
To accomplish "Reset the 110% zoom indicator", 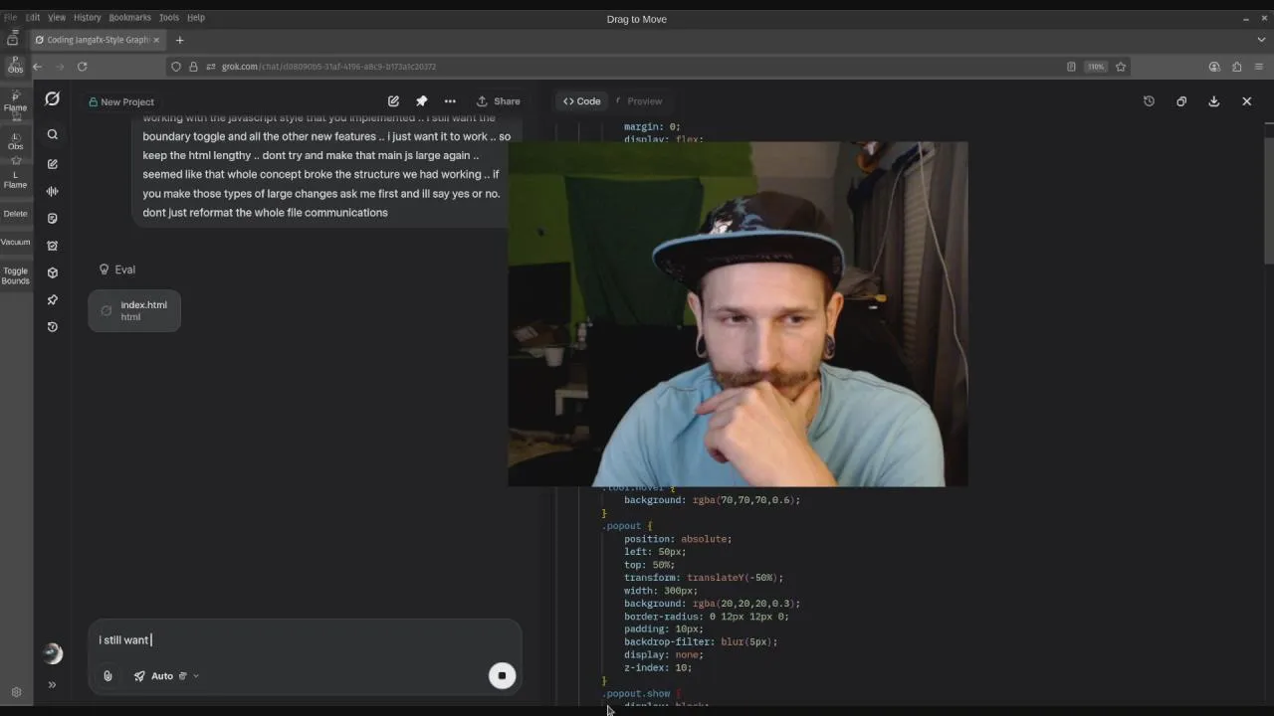I will tap(1096, 67).
